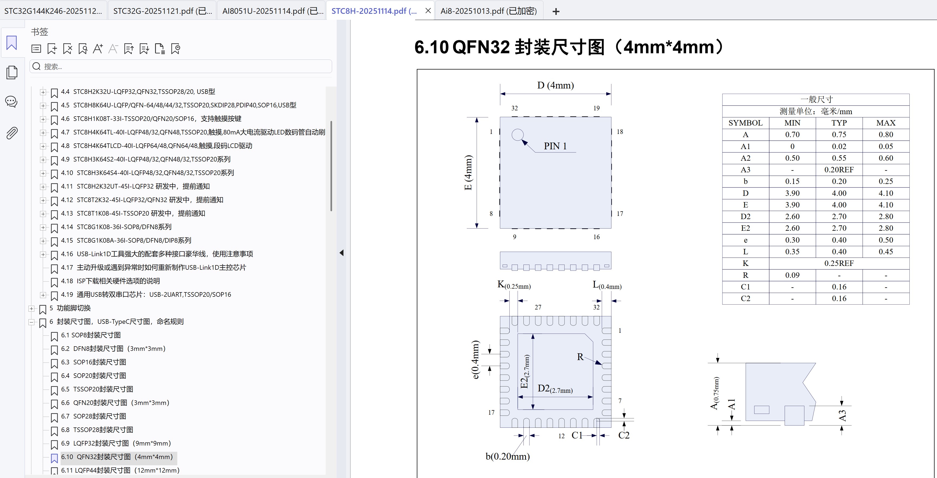The image size is (937, 478).
Task: Click the increase bookmark font size icon
Action: (98, 48)
